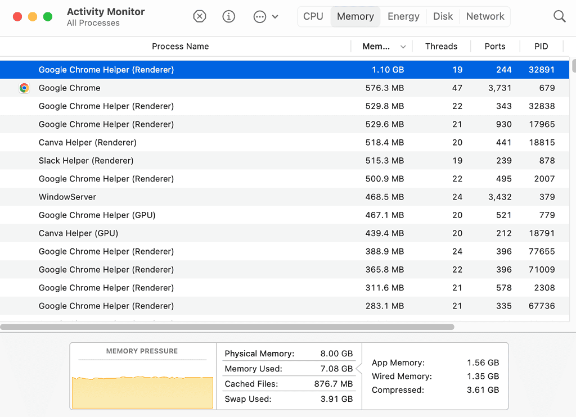The height and width of the screenshot is (417, 576).
Task: Select the CPU monitoring view
Action: coord(313,16)
